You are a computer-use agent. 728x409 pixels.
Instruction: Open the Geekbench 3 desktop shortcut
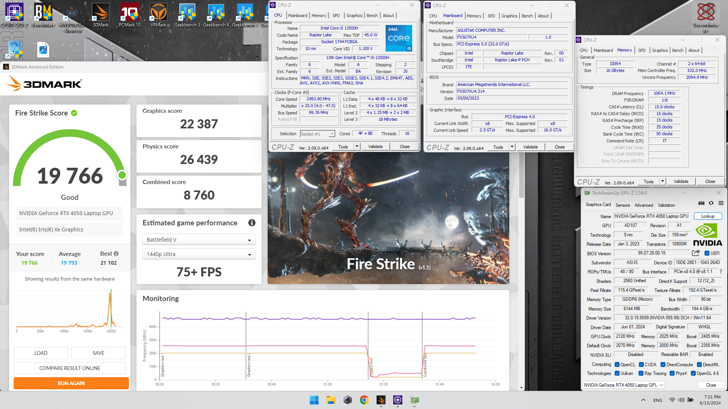187,15
